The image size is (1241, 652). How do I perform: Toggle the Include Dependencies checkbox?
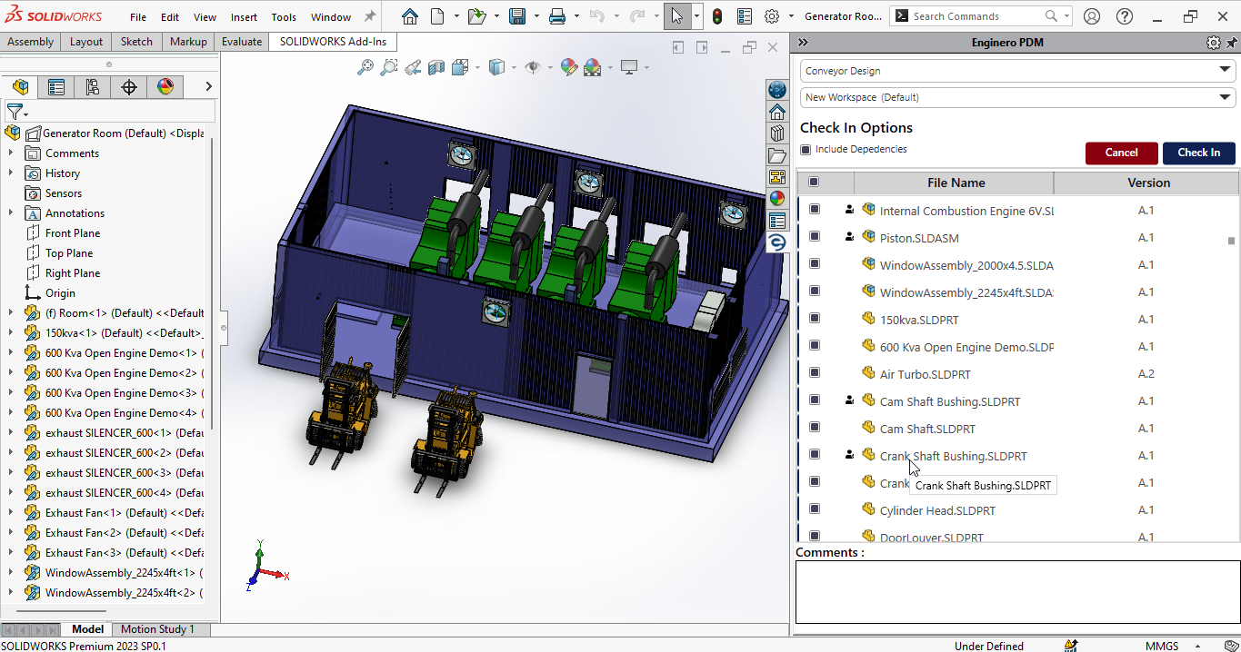806,150
